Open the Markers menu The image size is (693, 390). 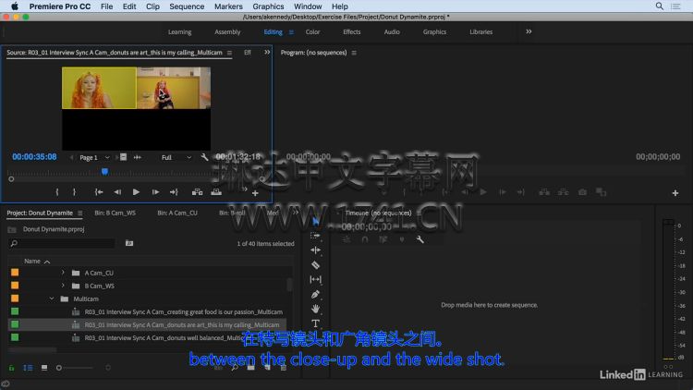(x=228, y=6)
